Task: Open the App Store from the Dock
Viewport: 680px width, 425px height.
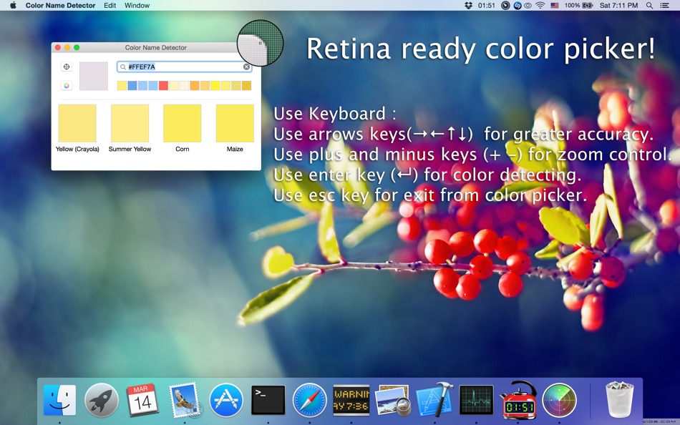Action: tap(226, 400)
